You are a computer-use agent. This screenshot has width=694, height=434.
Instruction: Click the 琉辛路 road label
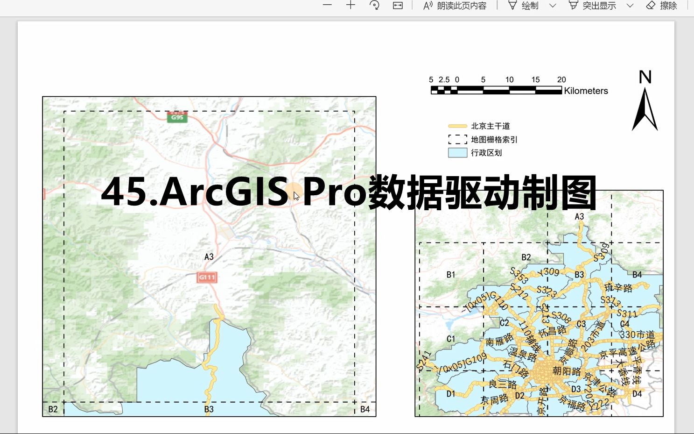coord(618,287)
